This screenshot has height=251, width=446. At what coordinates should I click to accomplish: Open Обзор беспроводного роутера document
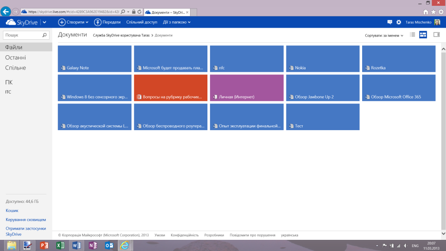pos(171,117)
